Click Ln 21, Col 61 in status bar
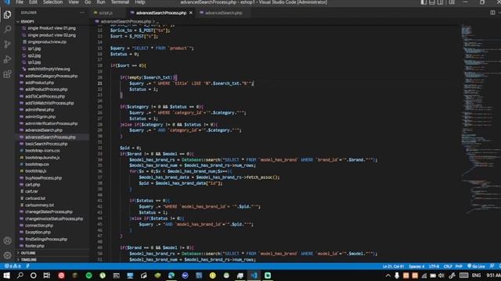501x281 pixels. pyautogui.click(x=393, y=266)
